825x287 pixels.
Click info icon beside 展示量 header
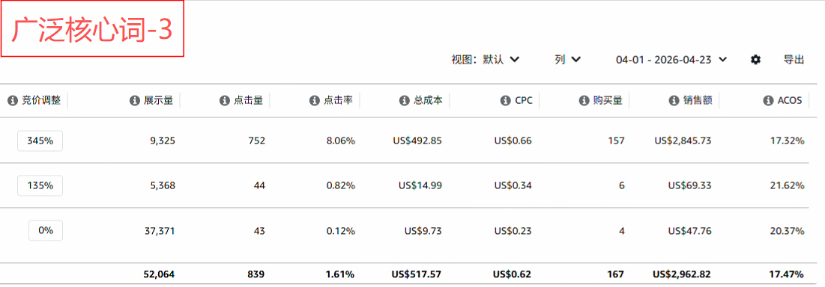click(x=135, y=100)
